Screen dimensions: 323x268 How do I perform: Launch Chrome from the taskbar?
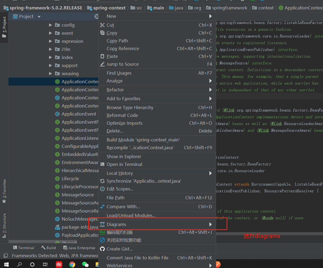click(x=72, y=264)
